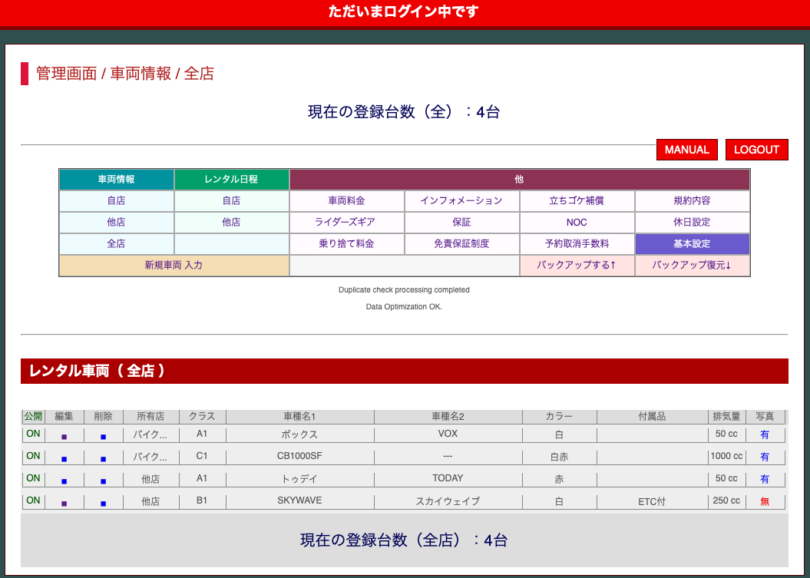Open 乗り捨て料金 menu item
Viewport: 810px width, 578px height.
tap(346, 244)
